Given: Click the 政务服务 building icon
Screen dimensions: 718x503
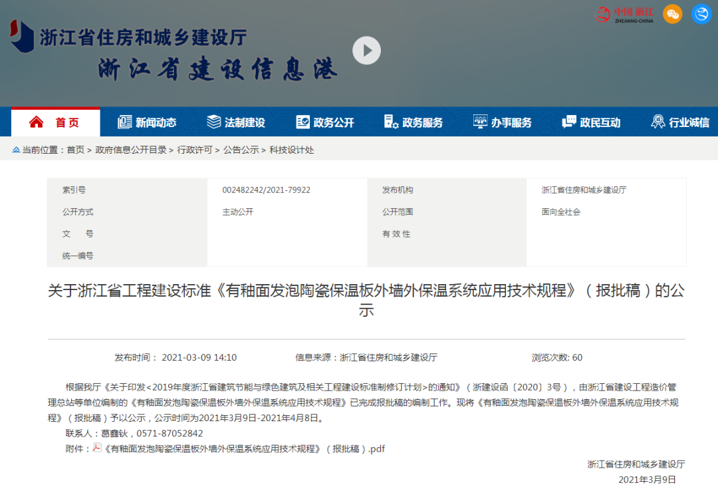Looking at the screenshot, I should point(390,122).
